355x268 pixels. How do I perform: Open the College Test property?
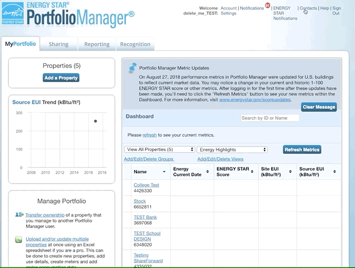coord(146,185)
